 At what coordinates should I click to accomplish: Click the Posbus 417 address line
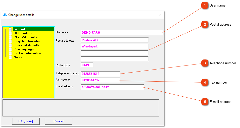[115, 40]
